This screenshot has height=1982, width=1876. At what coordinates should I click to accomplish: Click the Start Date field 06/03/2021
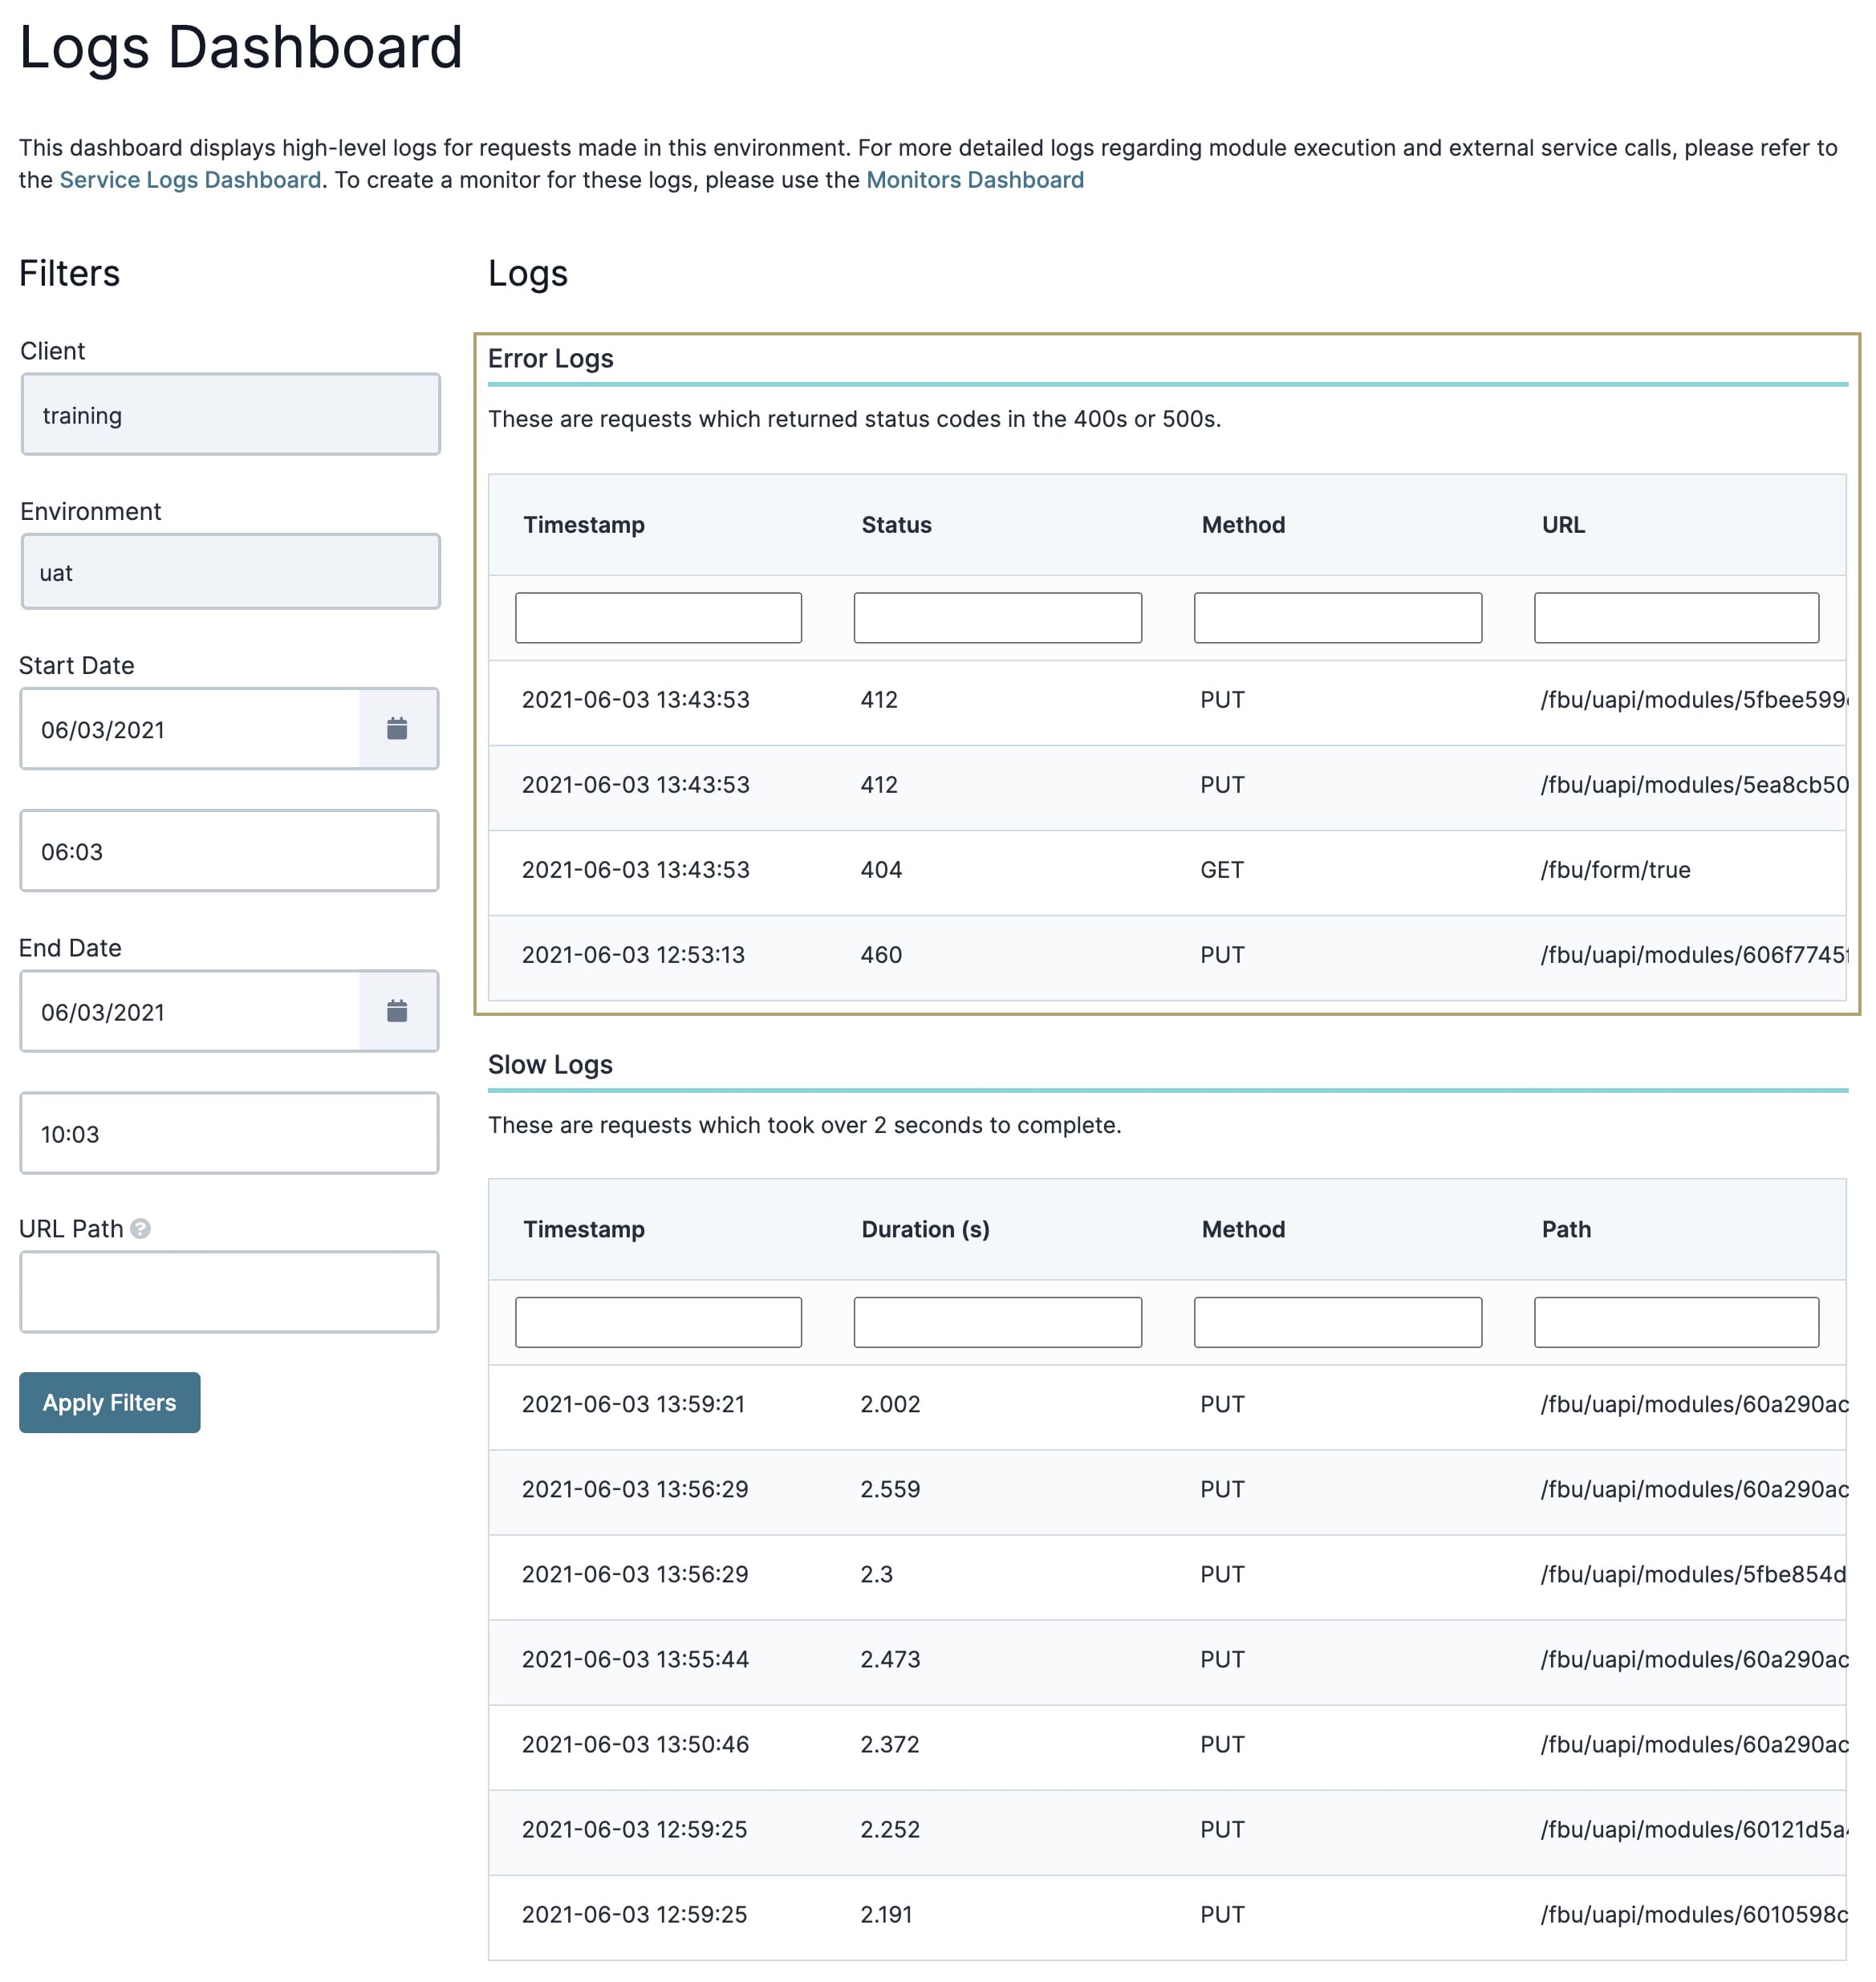pyautogui.click(x=190, y=729)
